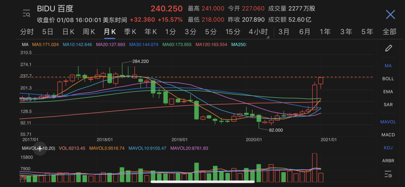This screenshot has height=187, width=405.
Task: Toggle the SAR overlay indicator
Action: pos(388,105)
